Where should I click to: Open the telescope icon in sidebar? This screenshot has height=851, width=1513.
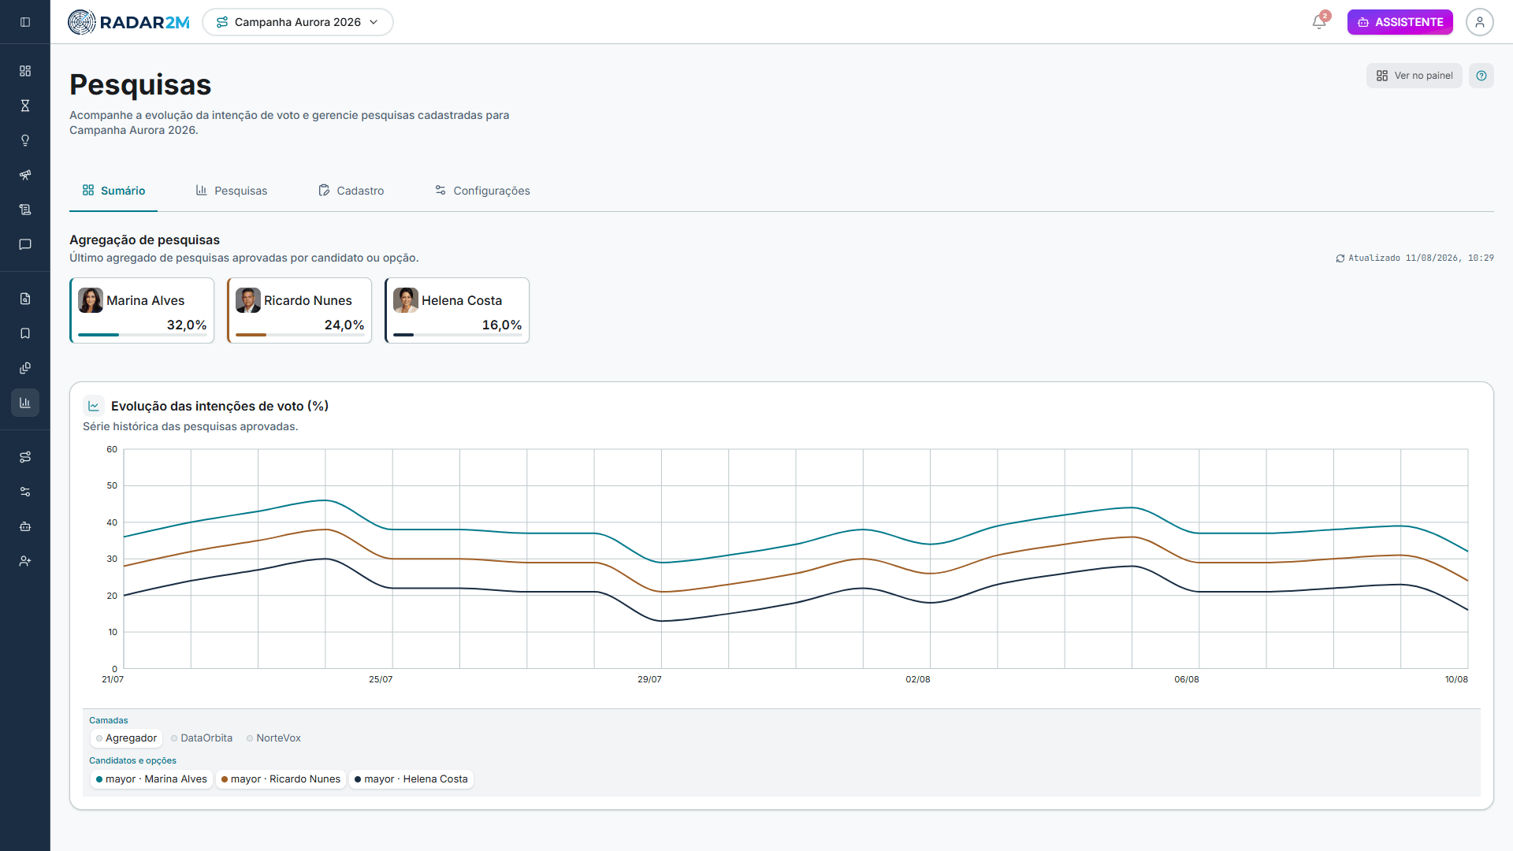tap(25, 175)
